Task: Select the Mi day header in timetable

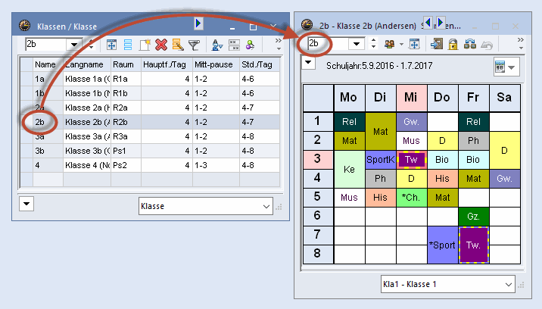Action: [411, 98]
